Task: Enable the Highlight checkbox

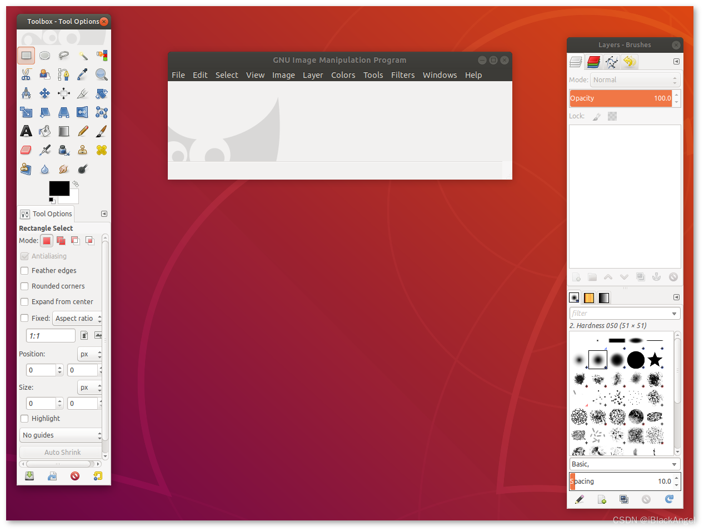Action: pos(24,419)
